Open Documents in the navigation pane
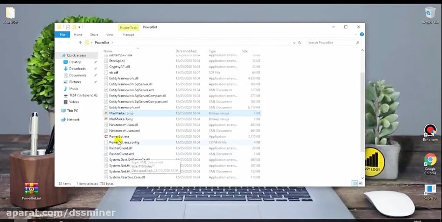This screenshot has width=442, height=222. pos(78,75)
